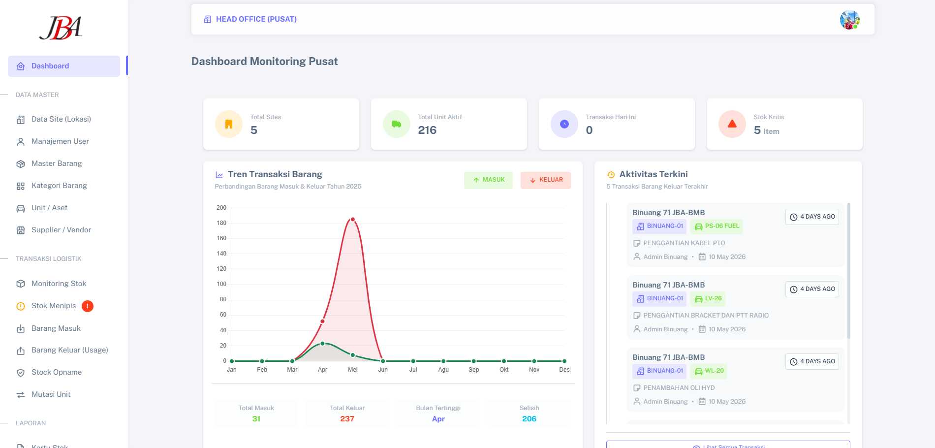
Task: Click the Monitoring Stok cube icon
Action: [21, 284]
